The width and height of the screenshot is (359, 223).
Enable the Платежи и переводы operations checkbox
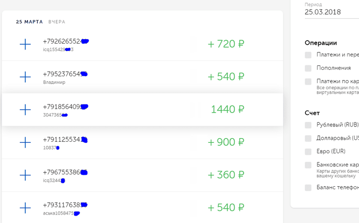pos(308,55)
